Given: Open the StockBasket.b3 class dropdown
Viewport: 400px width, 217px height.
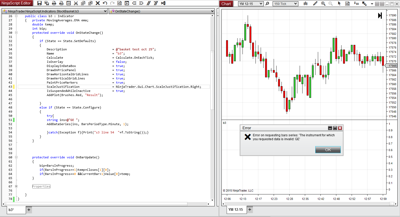Looking at the screenshot, I should point(55,11).
